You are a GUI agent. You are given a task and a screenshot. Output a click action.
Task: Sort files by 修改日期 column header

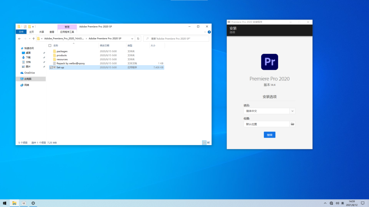click(105, 46)
